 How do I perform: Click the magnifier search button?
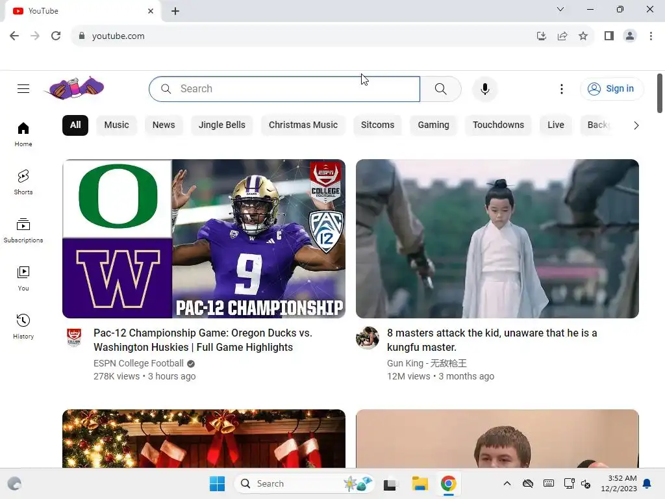click(441, 88)
